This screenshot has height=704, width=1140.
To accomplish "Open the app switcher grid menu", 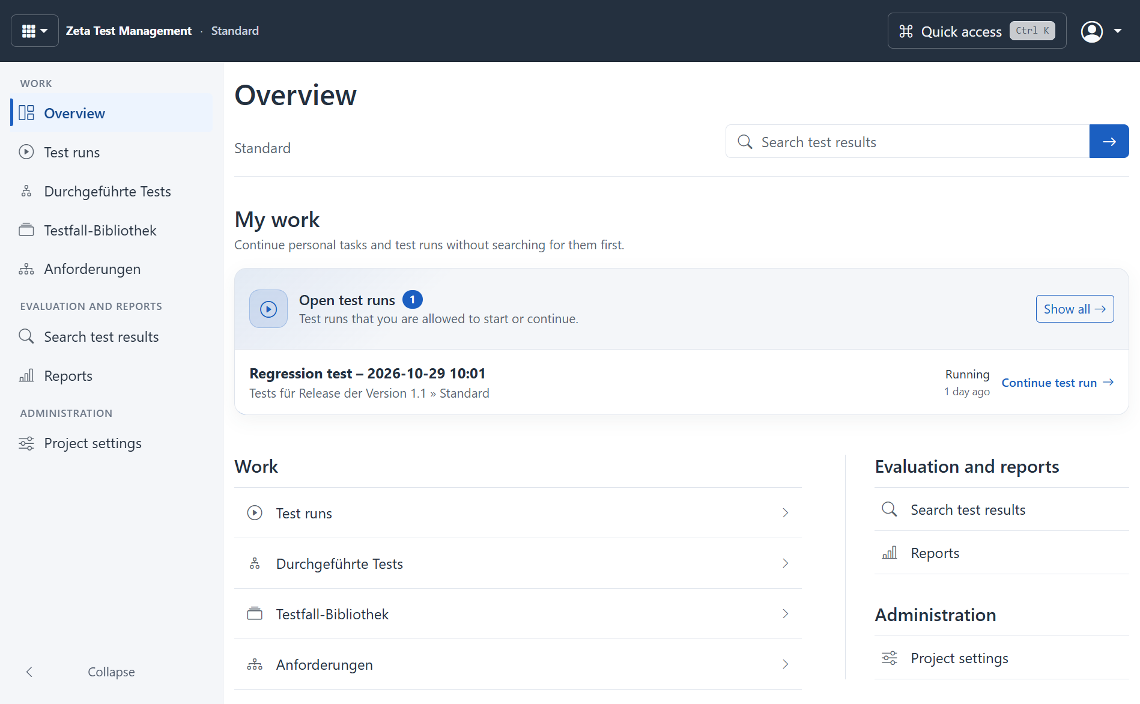I will [x=34, y=31].
